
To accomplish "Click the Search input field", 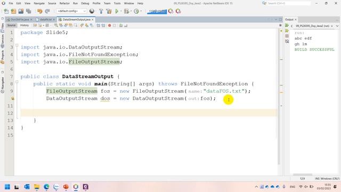I will coord(289,3).
